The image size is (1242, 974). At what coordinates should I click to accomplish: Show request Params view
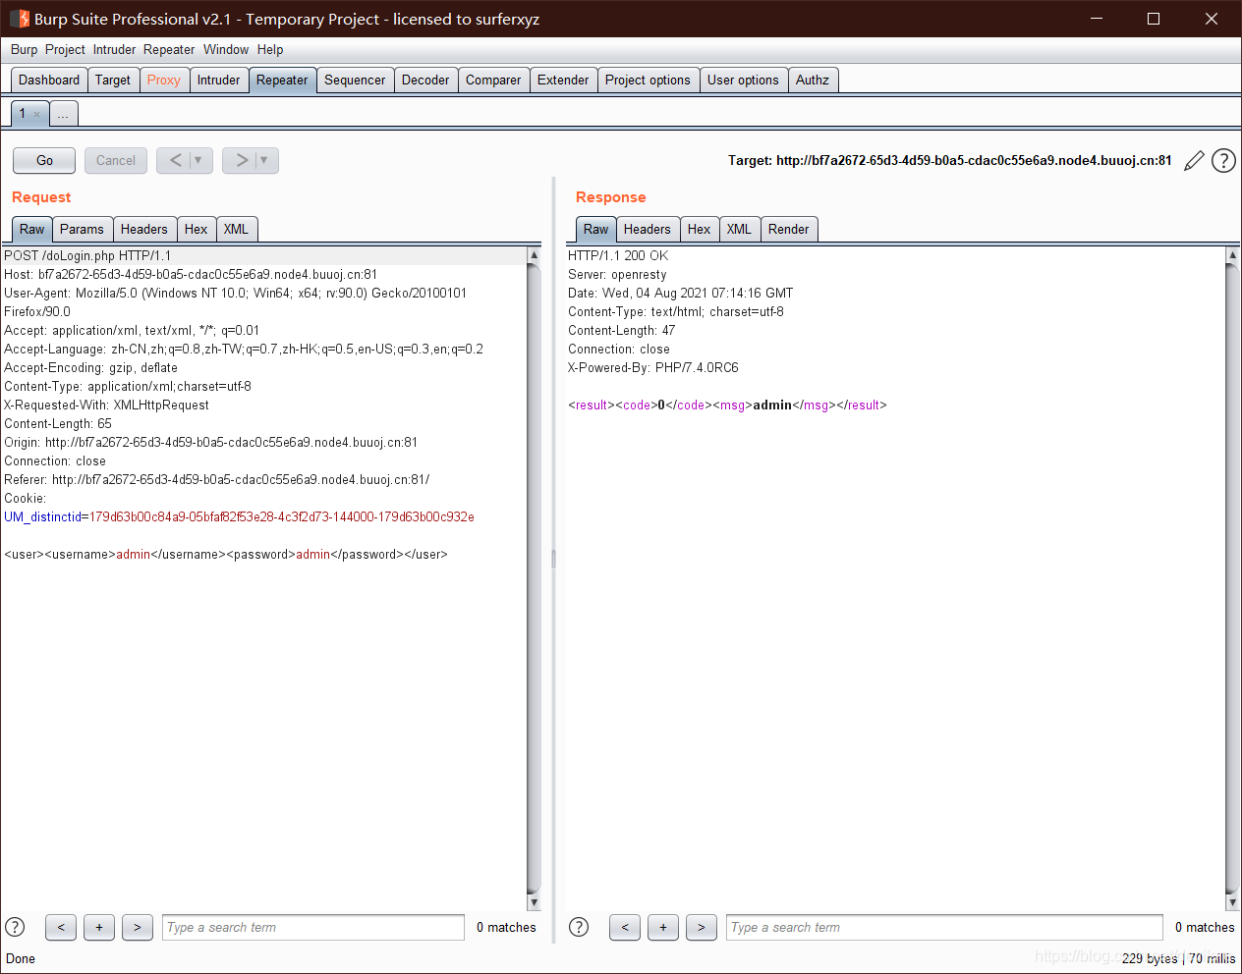[82, 229]
